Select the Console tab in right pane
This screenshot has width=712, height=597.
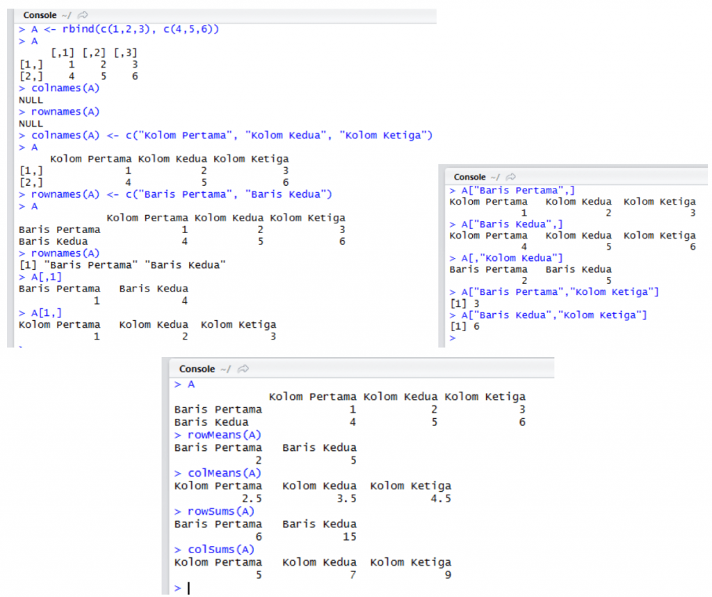click(x=469, y=177)
